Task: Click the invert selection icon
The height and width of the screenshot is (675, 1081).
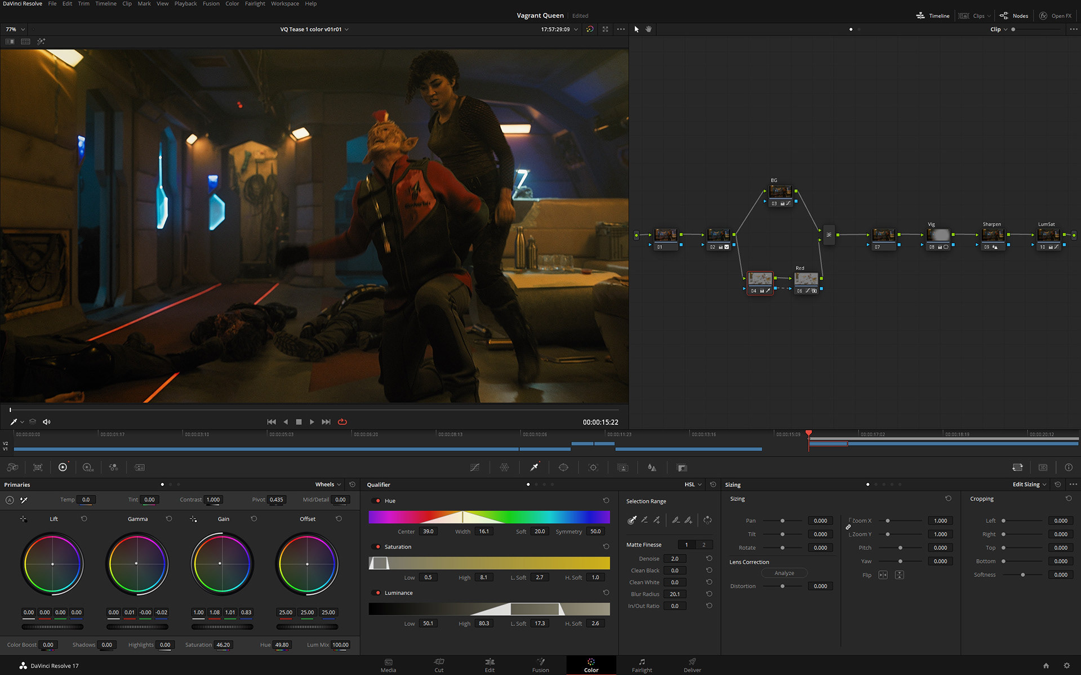Action: point(708,520)
